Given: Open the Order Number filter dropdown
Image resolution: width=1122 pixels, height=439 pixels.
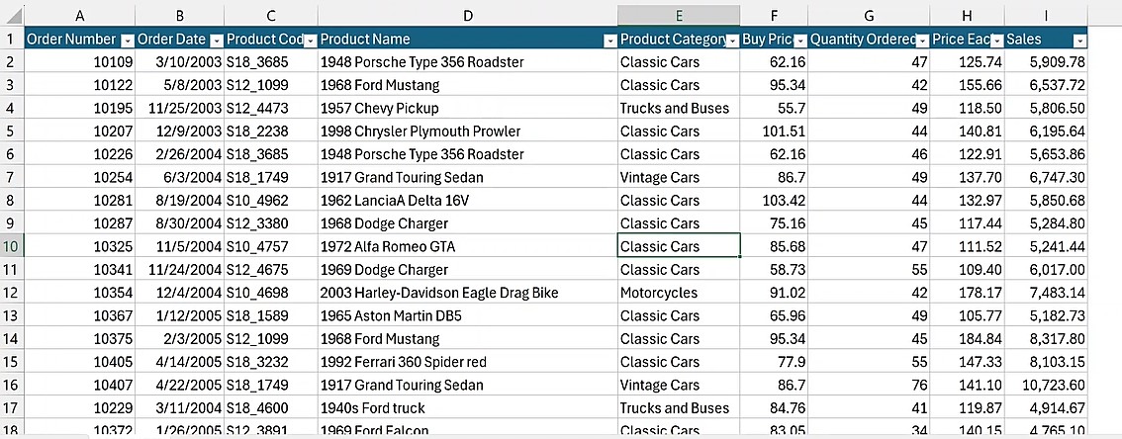Looking at the screenshot, I should pyautogui.click(x=127, y=40).
